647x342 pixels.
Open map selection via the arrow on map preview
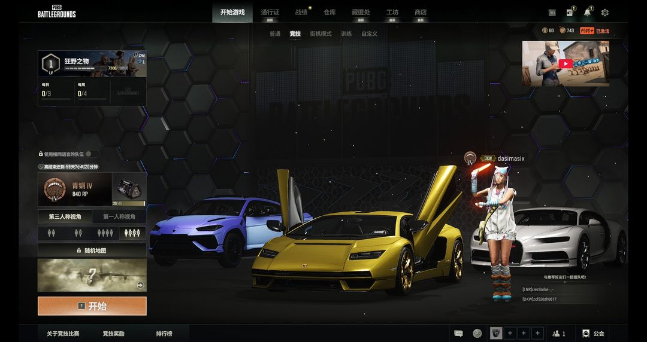[140, 285]
